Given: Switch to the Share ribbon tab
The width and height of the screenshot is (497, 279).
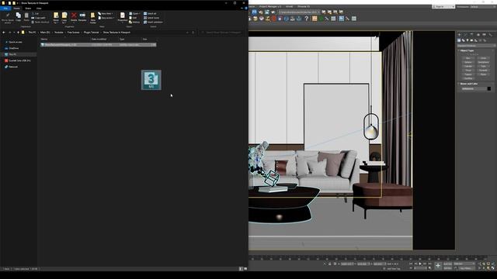Looking at the screenshot, I should [x=28, y=9].
